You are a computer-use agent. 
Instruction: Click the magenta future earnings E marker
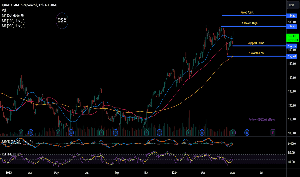(273, 132)
